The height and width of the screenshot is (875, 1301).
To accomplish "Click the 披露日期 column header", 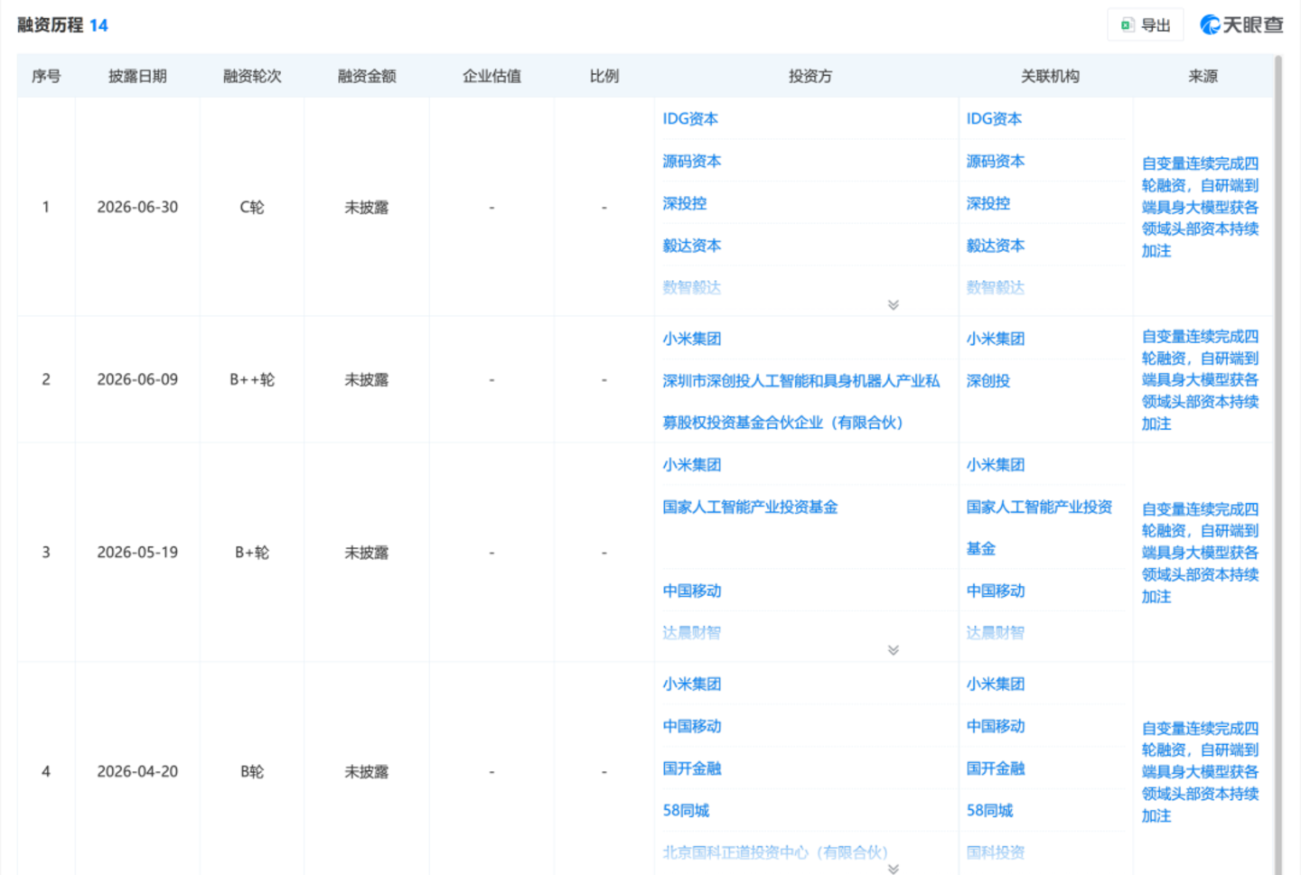I will (137, 77).
